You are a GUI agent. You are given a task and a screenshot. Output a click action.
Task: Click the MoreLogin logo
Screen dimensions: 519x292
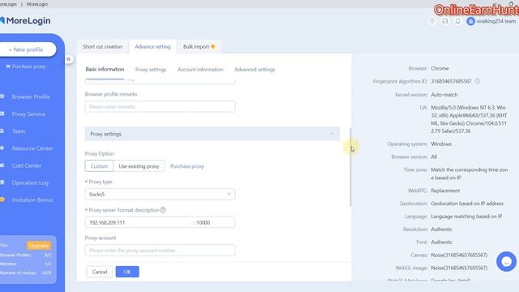pos(25,20)
